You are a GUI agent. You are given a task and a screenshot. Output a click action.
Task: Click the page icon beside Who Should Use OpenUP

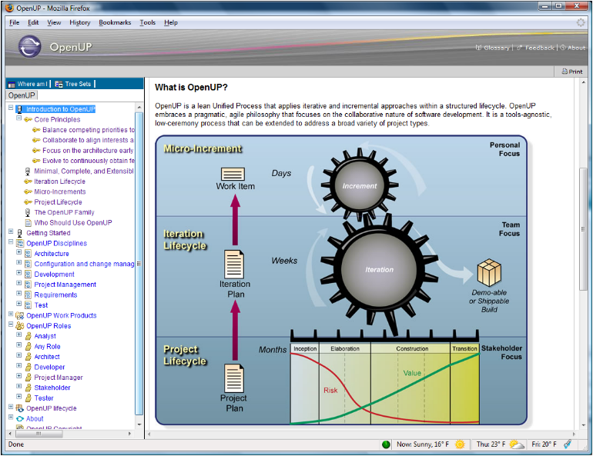point(28,223)
